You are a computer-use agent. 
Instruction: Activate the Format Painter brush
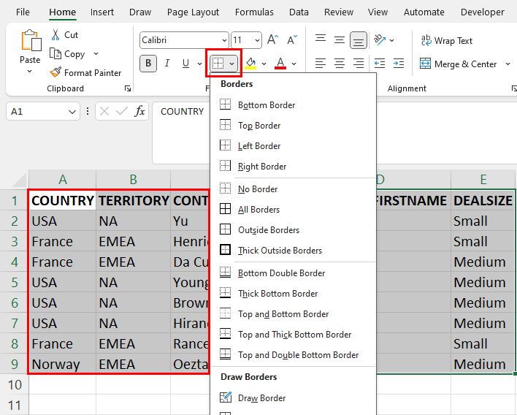click(x=55, y=72)
